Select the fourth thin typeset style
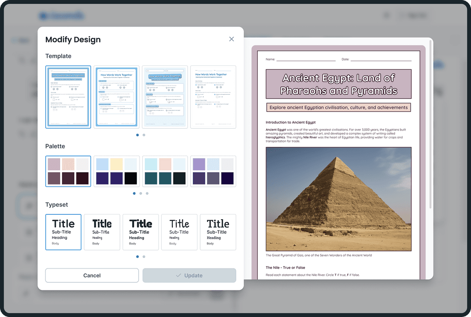This screenshot has width=471, height=317. 179,232
